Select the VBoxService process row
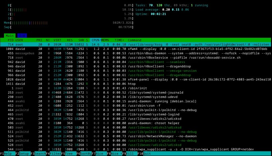 coord(136,57)
